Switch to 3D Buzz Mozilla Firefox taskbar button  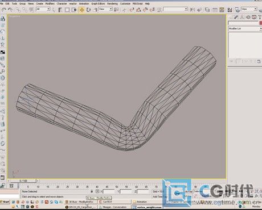click(x=81, y=202)
